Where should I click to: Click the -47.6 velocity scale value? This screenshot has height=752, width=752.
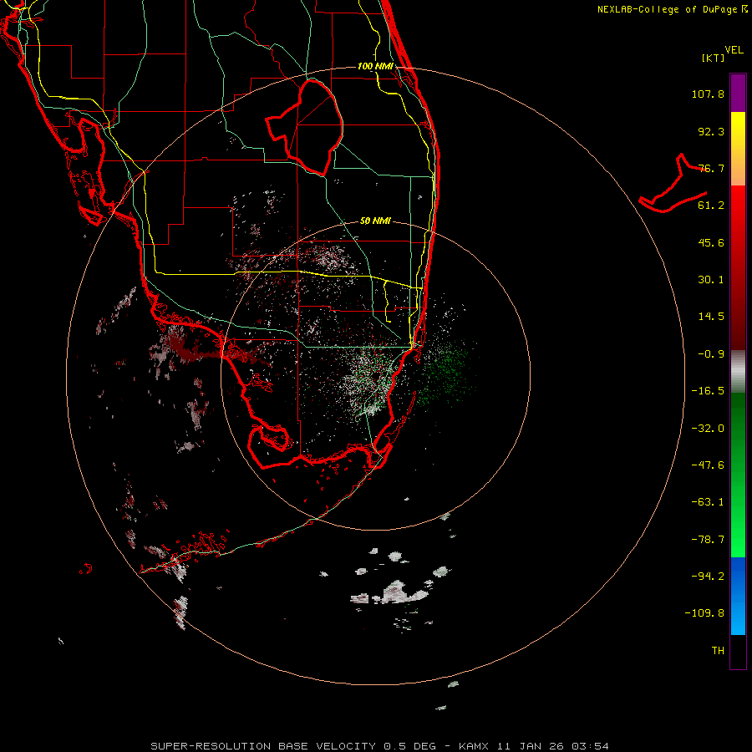click(x=708, y=465)
